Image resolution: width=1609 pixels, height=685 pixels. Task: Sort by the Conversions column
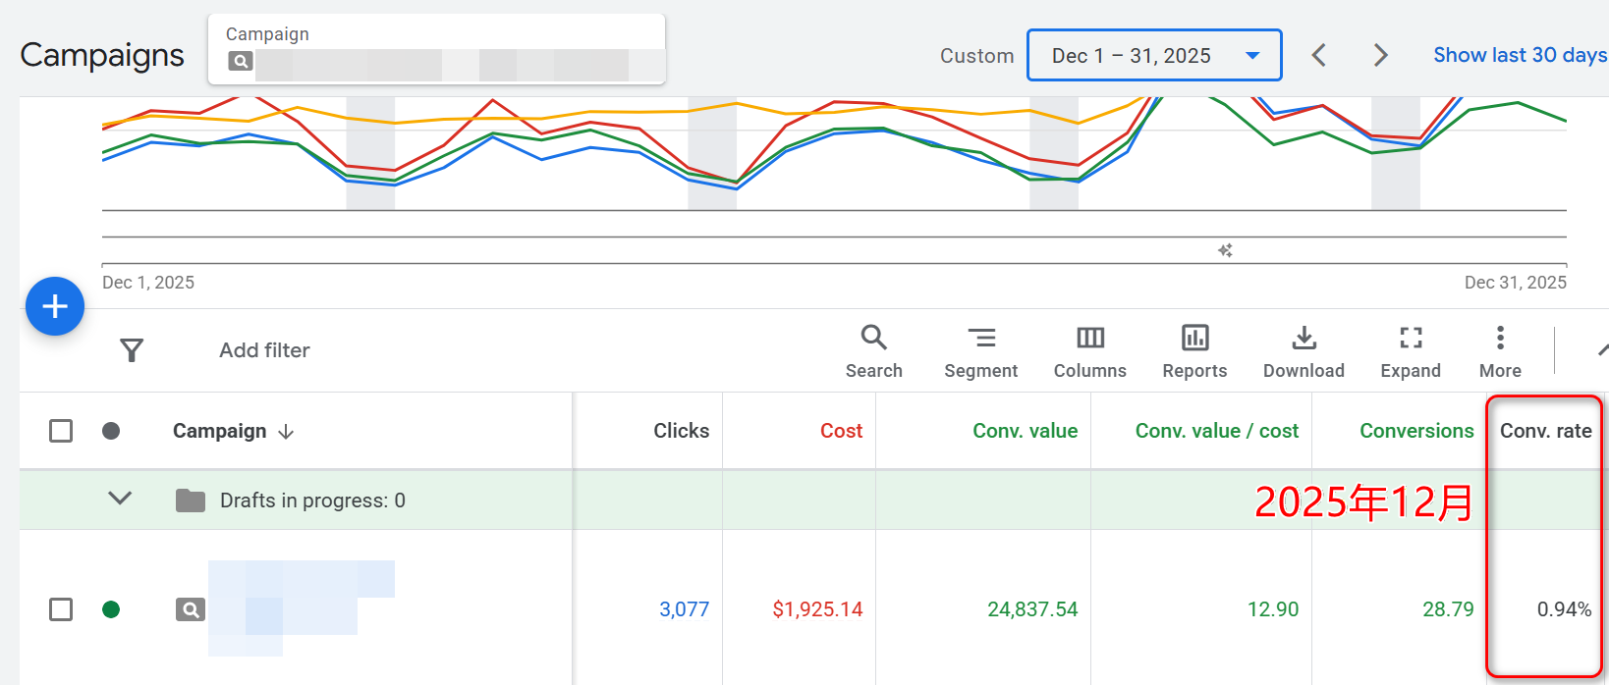pos(1416,431)
